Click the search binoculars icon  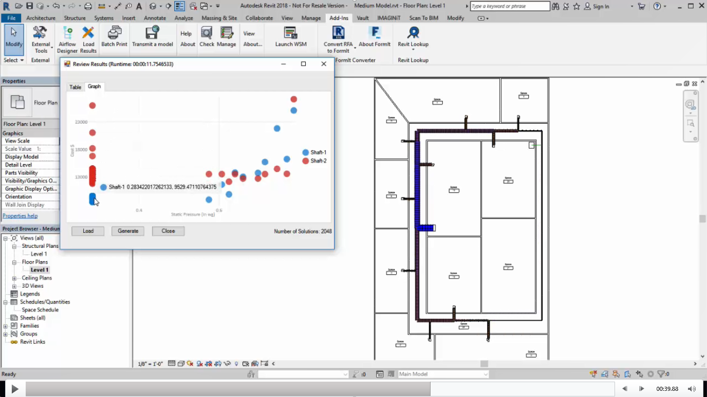pos(556,6)
